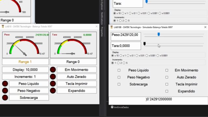Click the Peso Liquido LED indicator
This screenshot has height=117, width=208.
click(x=5, y=84)
